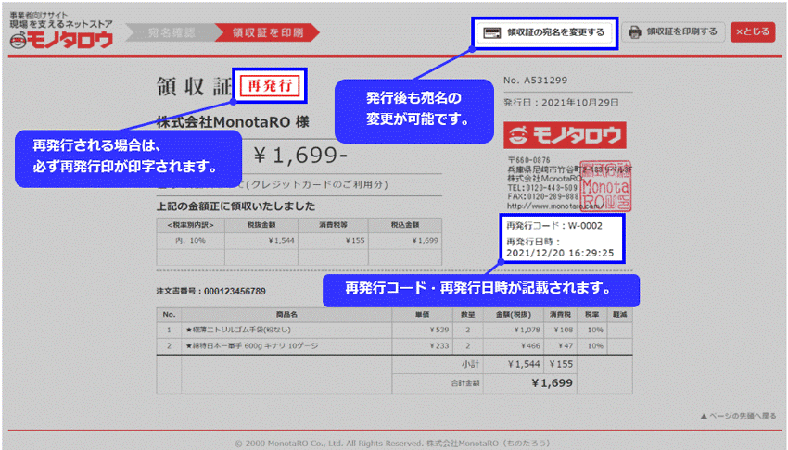The height and width of the screenshot is (450, 788).
Task: Click the unit price ￥539
Action: tap(438, 331)
